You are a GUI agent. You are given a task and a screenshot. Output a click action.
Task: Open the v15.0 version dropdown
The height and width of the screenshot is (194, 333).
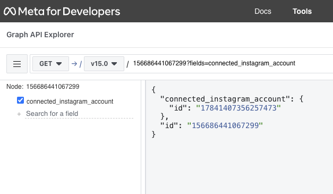(x=104, y=64)
